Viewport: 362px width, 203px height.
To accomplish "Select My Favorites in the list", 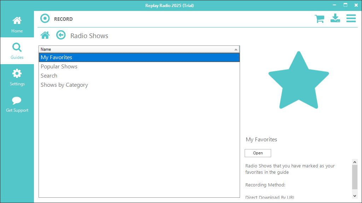I will (139, 57).
